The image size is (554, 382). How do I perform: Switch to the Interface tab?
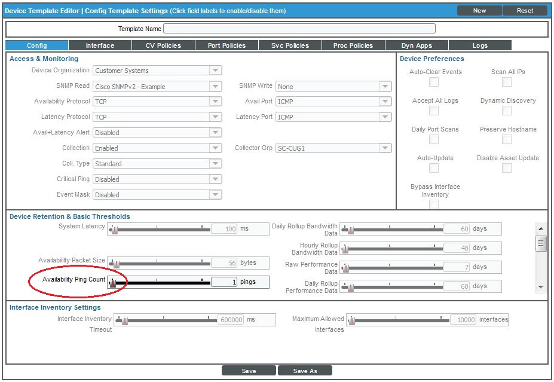coord(100,45)
